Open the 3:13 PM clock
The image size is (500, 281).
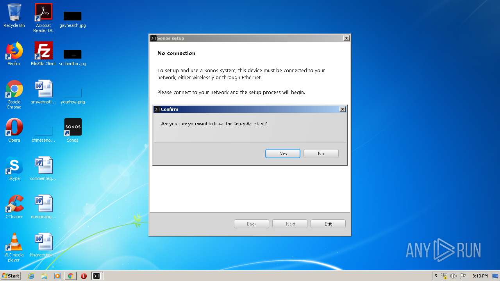[480, 276]
